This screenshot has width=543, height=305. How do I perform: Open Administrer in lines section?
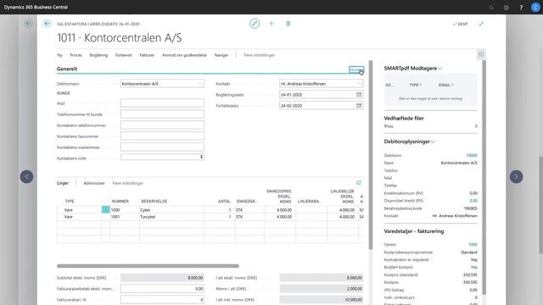tap(94, 183)
